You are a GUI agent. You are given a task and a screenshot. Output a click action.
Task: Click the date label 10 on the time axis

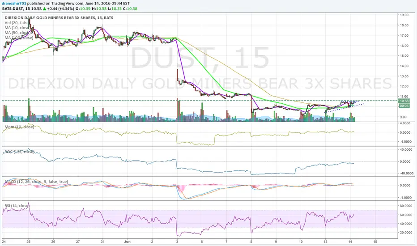(301, 242)
